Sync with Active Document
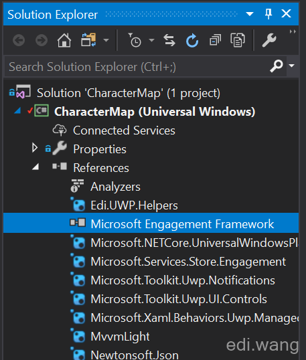This screenshot has height=360, width=306. (169, 40)
